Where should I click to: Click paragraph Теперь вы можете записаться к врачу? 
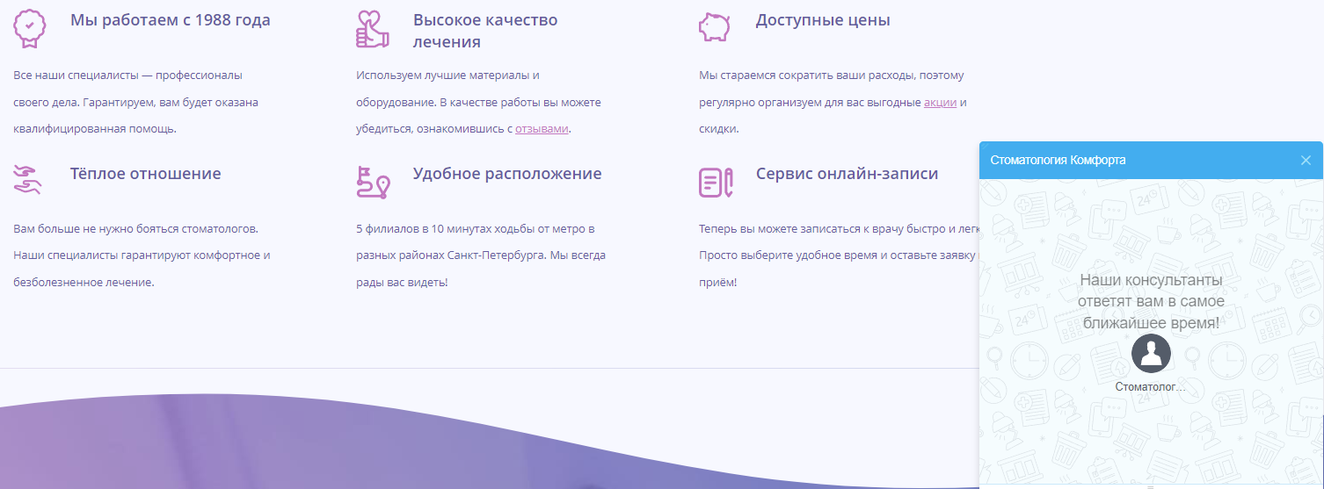tap(839, 255)
